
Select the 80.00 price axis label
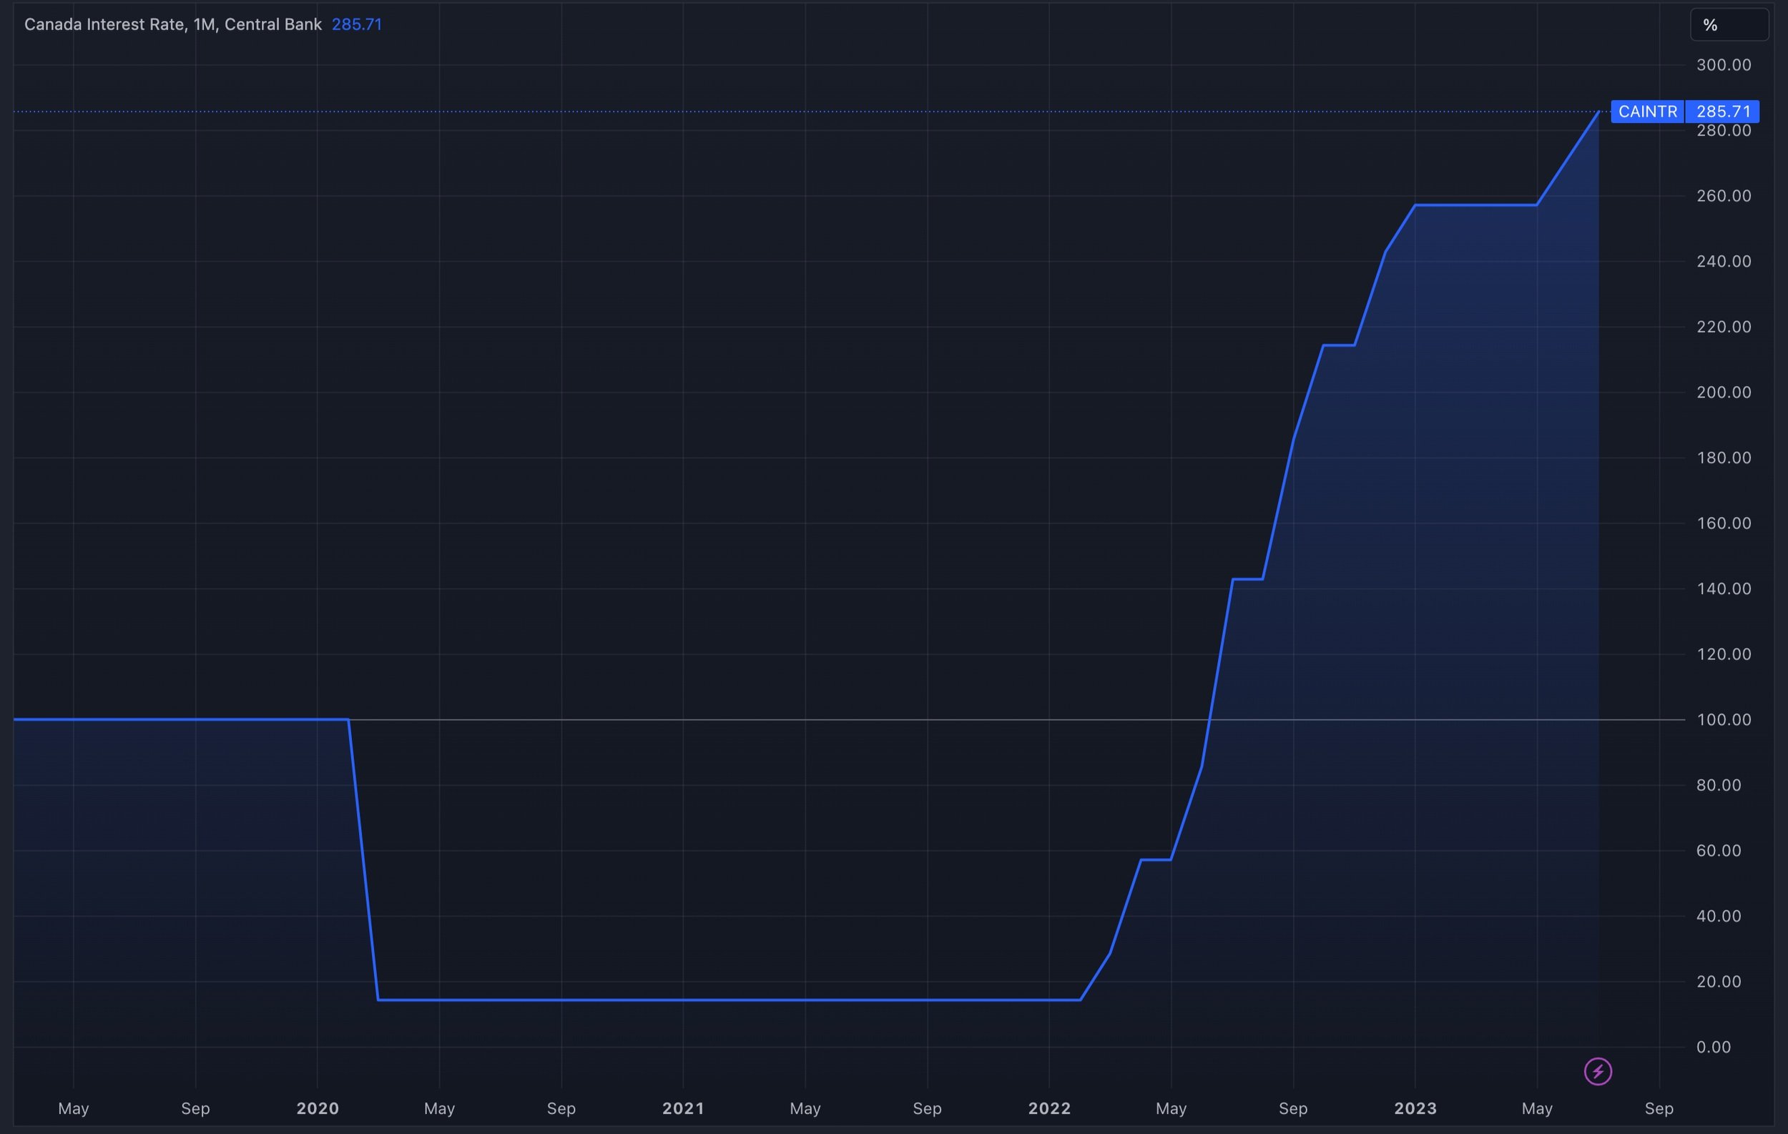(1718, 785)
